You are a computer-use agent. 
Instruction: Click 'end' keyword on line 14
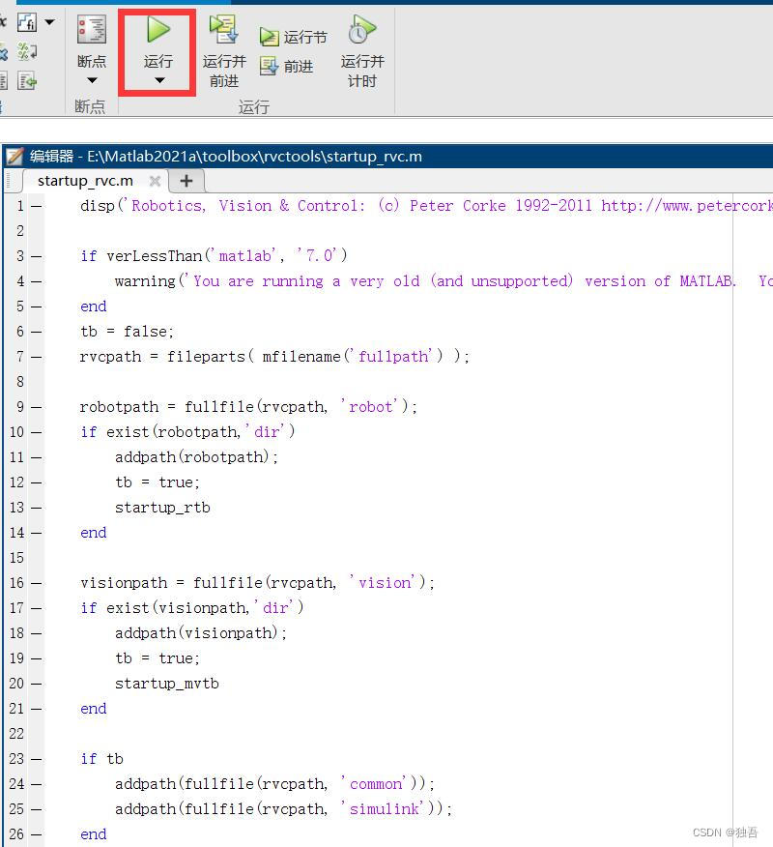(x=94, y=533)
